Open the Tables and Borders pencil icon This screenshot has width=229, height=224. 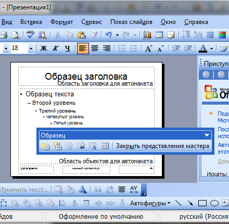coord(171,35)
